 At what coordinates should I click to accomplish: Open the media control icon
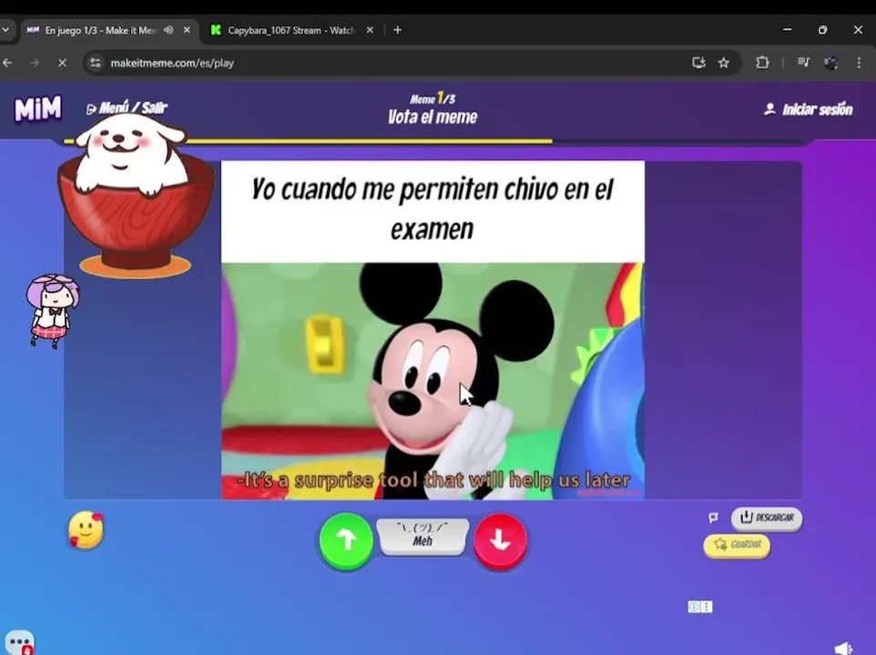tap(803, 63)
